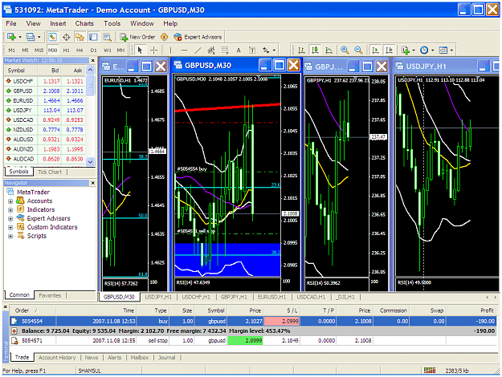Select D1 timeframe
This screenshot has height=377, width=502.
(x=93, y=51)
